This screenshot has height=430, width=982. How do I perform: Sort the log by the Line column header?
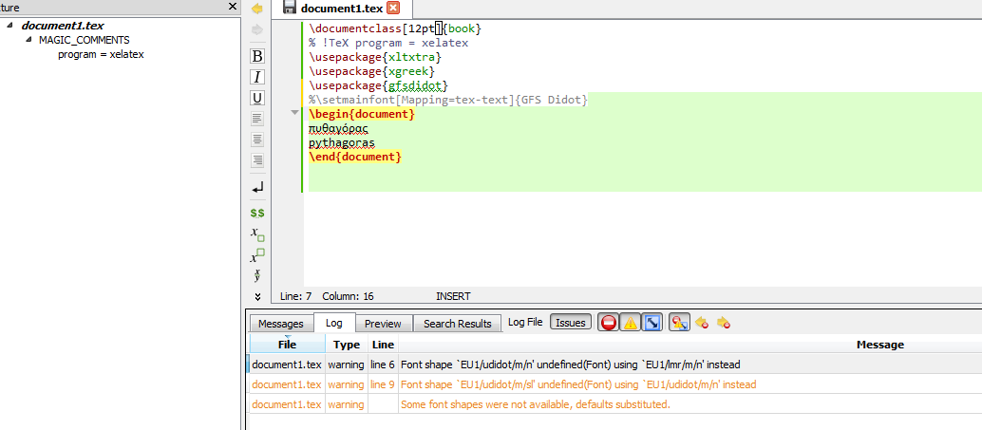383,345
